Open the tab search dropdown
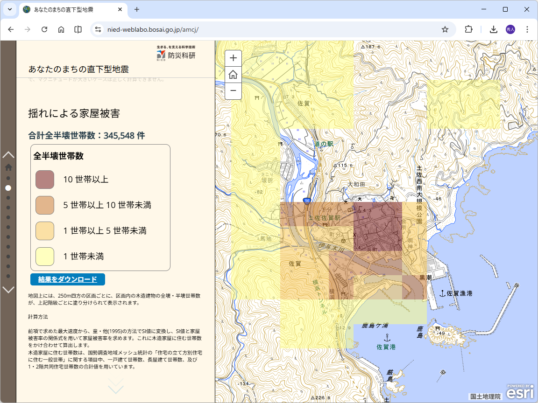Screen dimensions: 538x403 click(10, 9)
